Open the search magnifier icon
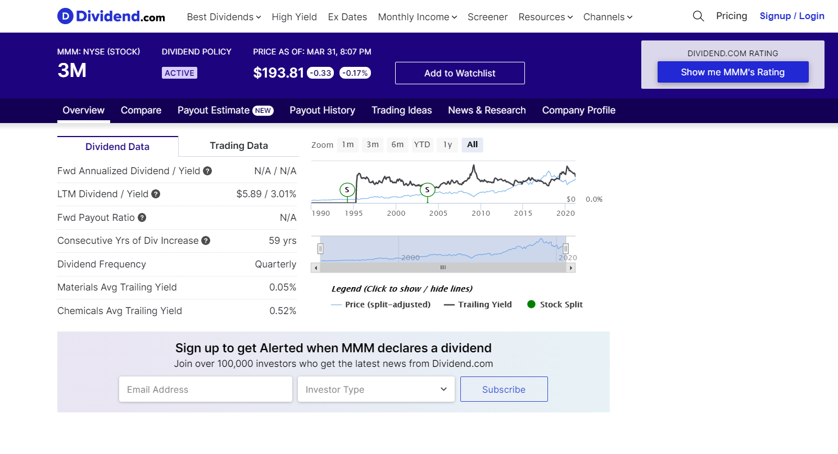Screen dimensions: 838x454 [699, 16]
